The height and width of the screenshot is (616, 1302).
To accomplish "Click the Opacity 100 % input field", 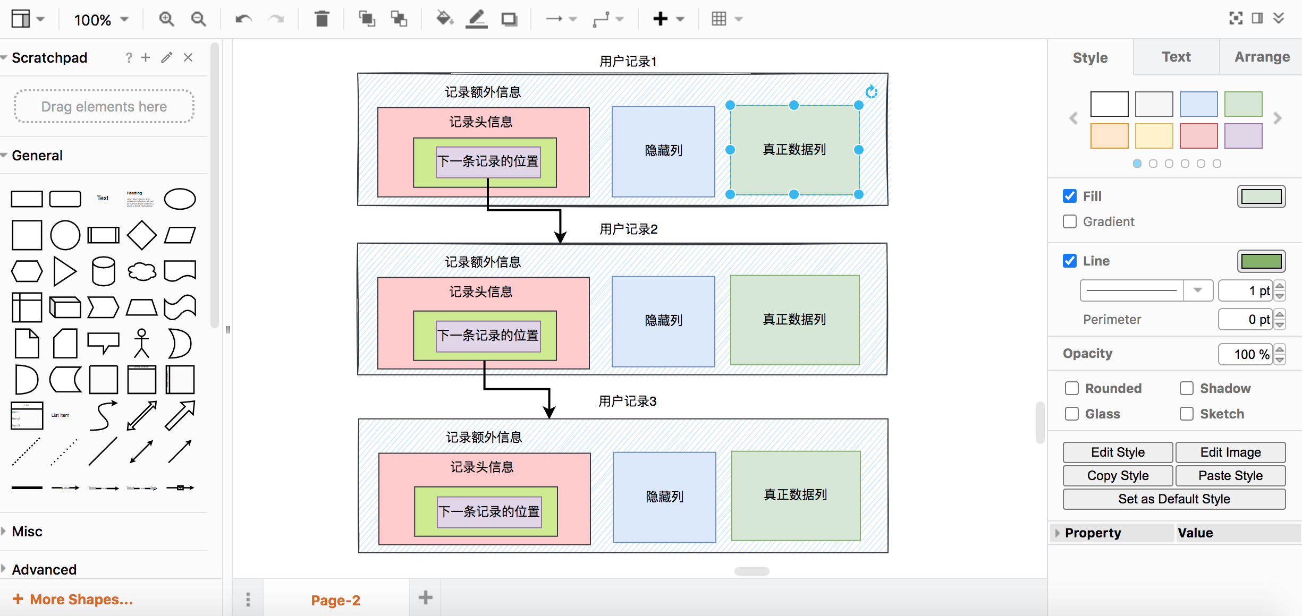I will (1245, 354).
